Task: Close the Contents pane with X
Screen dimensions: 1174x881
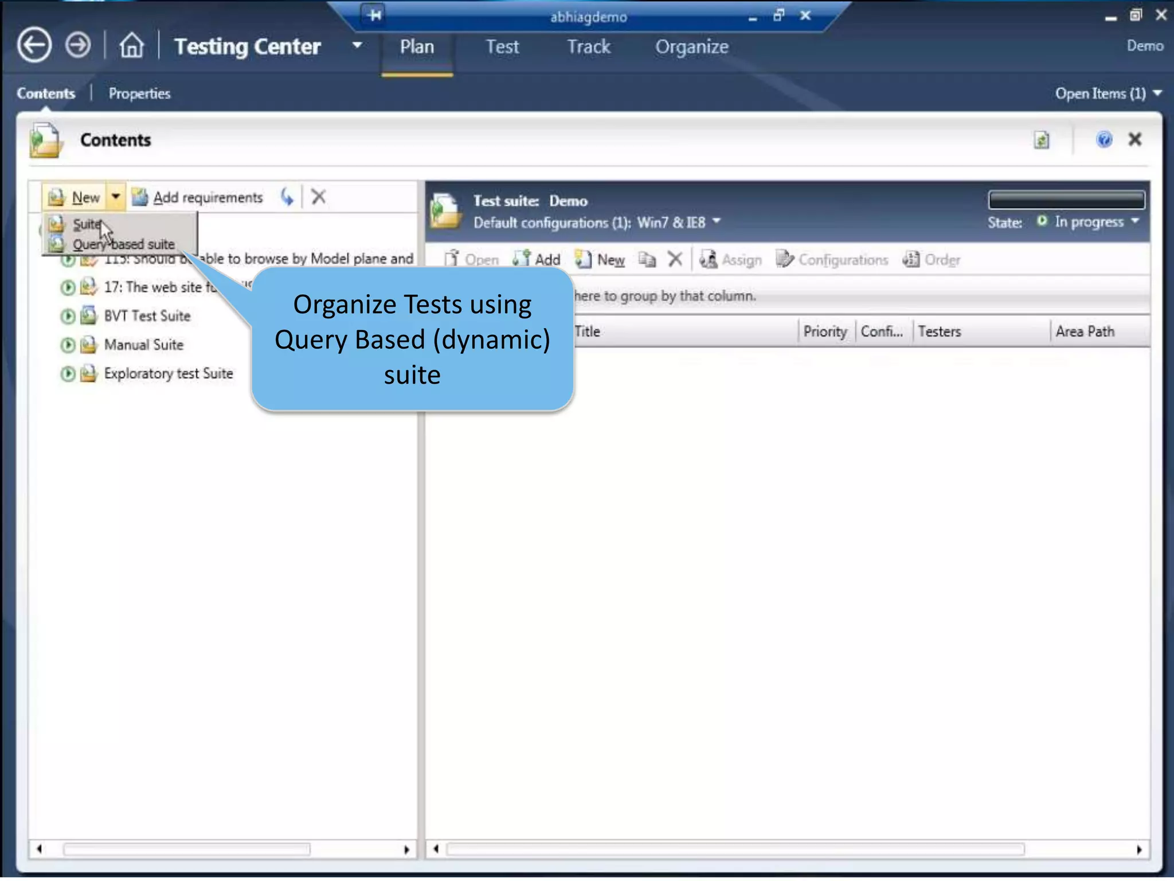Action: [1134, 139]
